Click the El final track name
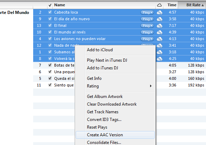 tap(60, 25)
